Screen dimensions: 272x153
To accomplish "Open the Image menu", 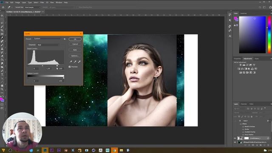I will 17,3.
